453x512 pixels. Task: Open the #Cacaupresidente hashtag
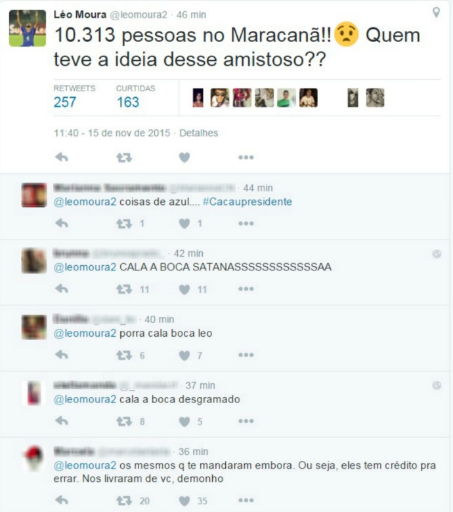tap(248, 202)
